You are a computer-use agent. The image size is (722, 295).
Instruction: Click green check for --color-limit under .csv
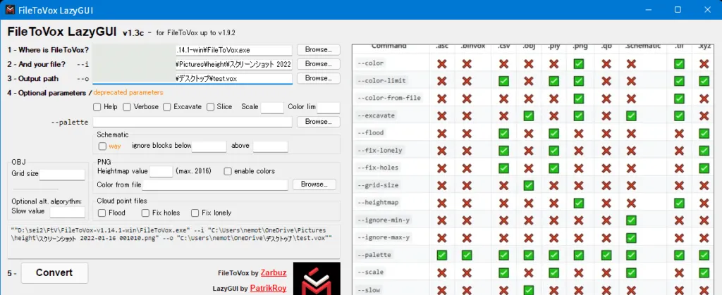(503, 82)
